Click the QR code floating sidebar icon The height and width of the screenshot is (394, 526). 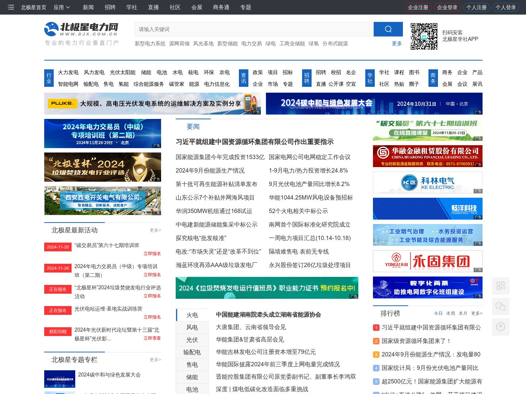coord(500,286)
